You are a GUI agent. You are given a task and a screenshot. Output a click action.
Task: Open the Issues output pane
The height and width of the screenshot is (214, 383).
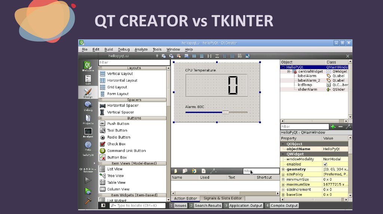point(178,205)
